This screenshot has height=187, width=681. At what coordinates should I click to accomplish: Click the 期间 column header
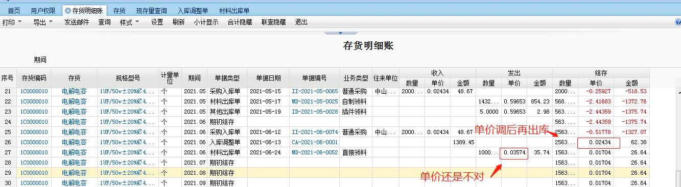click(x=194, y=78)
